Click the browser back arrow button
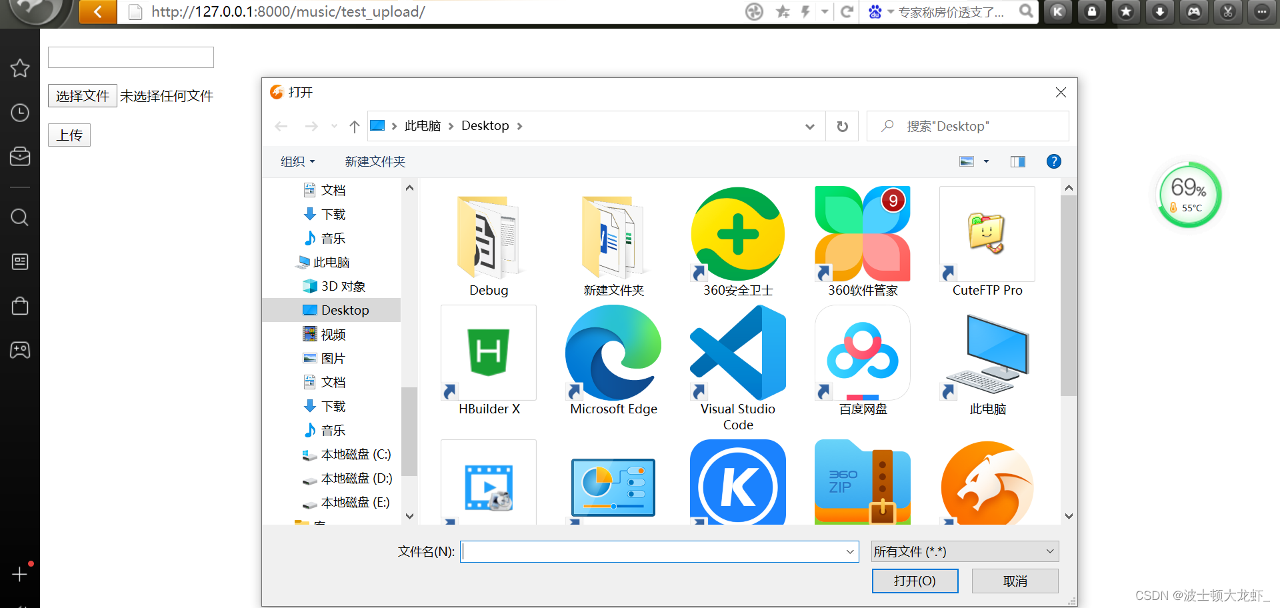 point(98,12)
